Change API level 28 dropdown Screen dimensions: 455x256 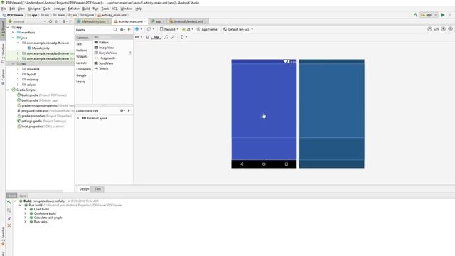coord(188,29)
